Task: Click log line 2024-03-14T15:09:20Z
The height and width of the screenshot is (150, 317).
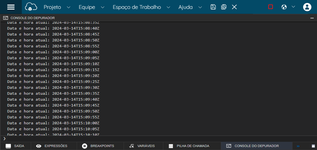Action: pos(53,76)
